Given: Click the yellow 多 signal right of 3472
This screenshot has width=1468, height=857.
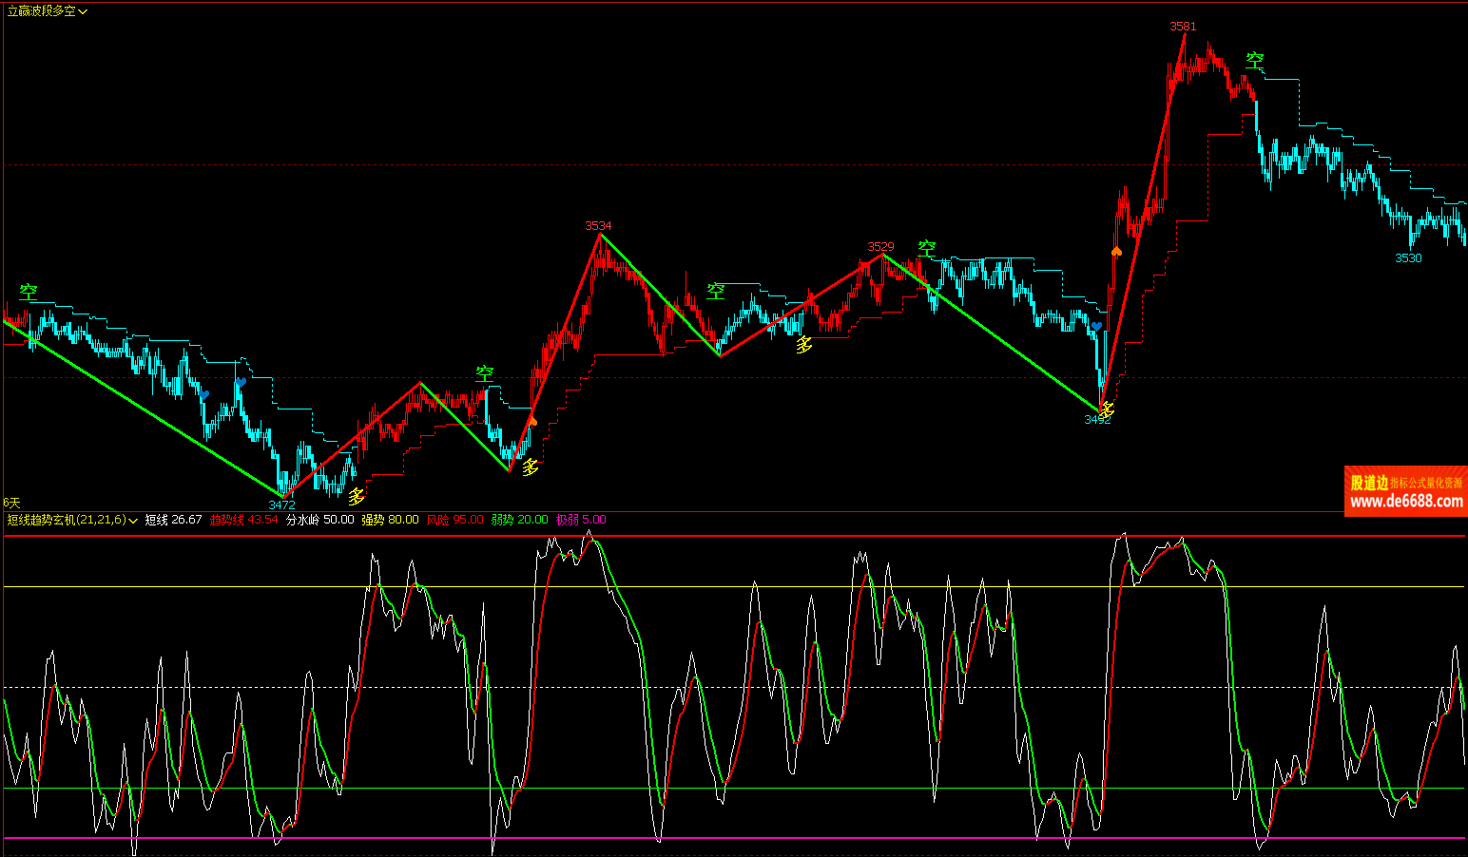Looking at the screenshot, I should pyautogui.click(x=357, y=496).
